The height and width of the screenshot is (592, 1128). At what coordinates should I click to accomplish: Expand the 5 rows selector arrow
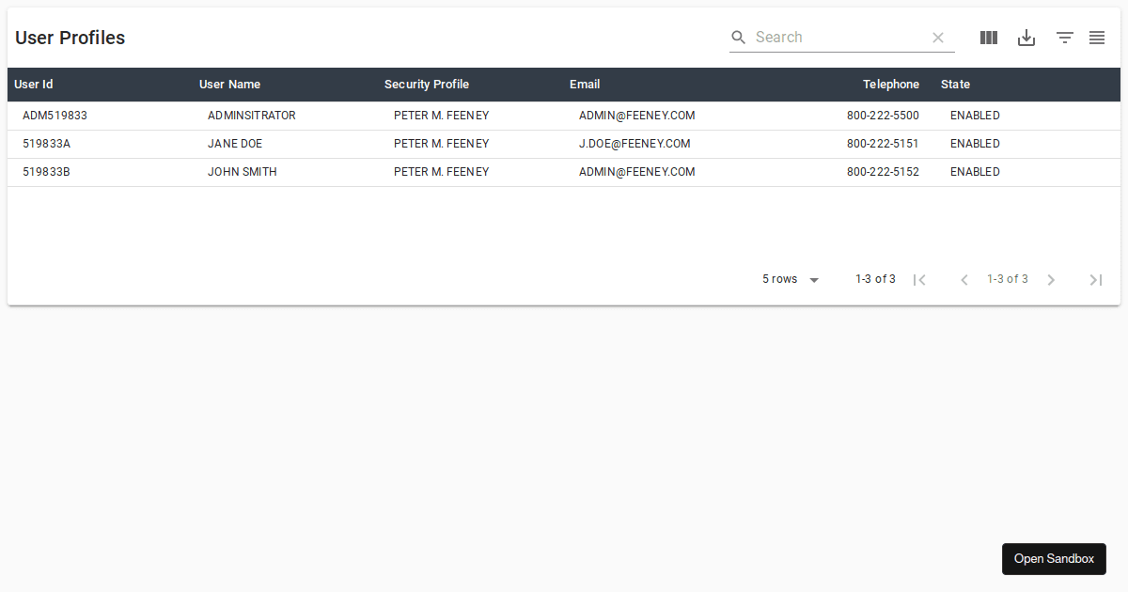(813, 279)
